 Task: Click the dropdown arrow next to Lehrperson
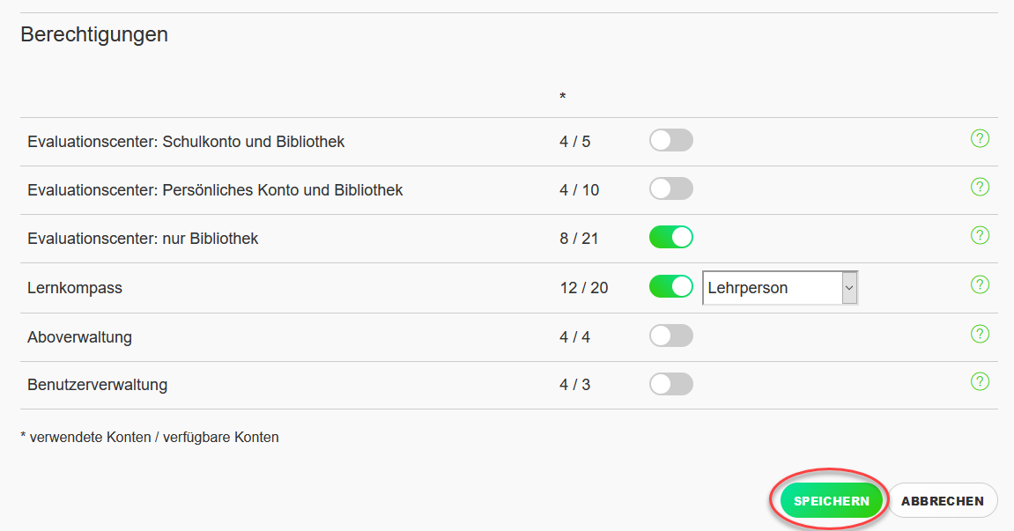pos(849,288)
